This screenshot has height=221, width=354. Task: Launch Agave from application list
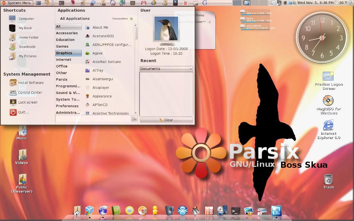tap(94, 53)
